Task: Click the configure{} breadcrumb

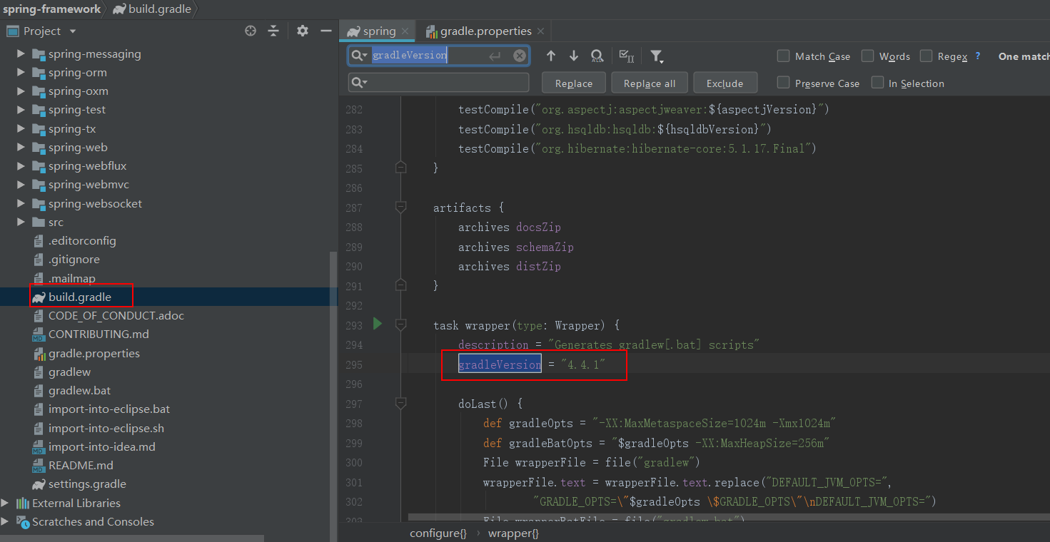Action: (x=438, y=533)
